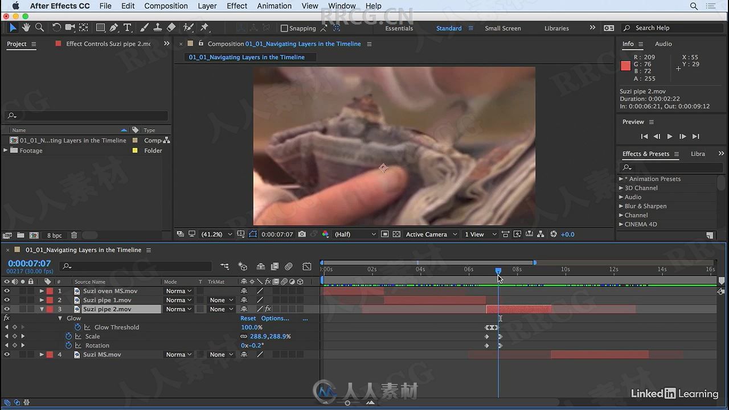The width and height of the screenshot is (729, 410).
Task: Toggle the Scale constrain proportions link
Action: point(244,337)
